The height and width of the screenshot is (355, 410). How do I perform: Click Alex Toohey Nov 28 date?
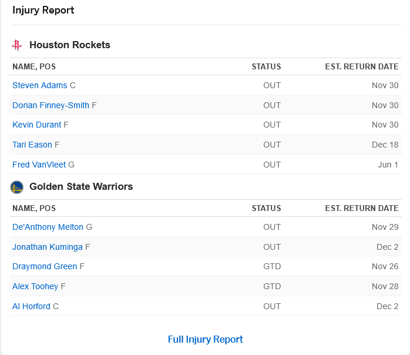[x=385, y=286]
